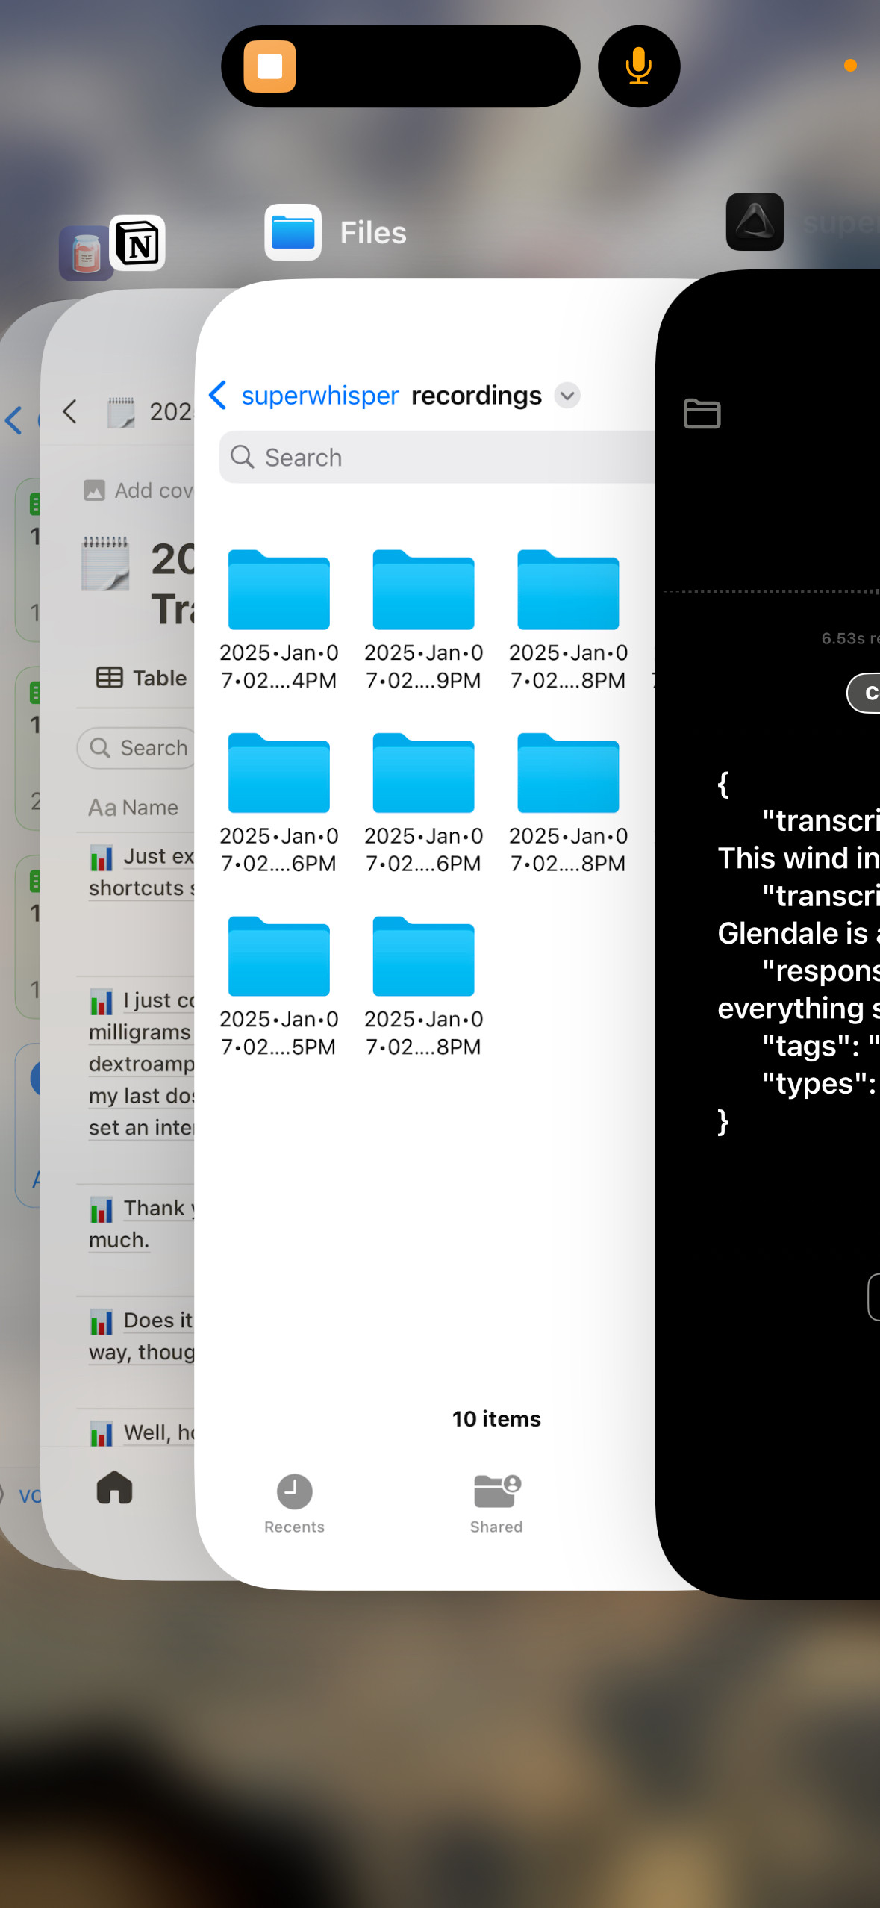This screenshot has height=1908, width=880.
Task: Tap the yellow microphone indicator button
Action: tap(639, 66)
